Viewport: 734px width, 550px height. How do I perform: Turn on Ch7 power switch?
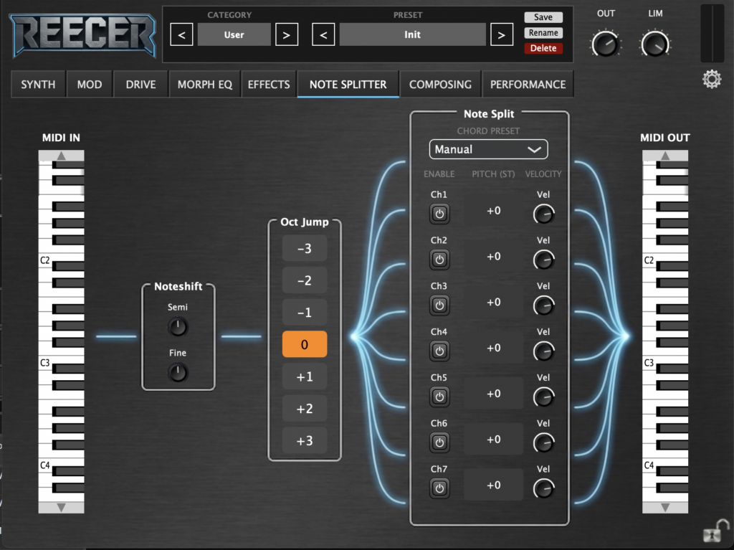tap(439, 488)
